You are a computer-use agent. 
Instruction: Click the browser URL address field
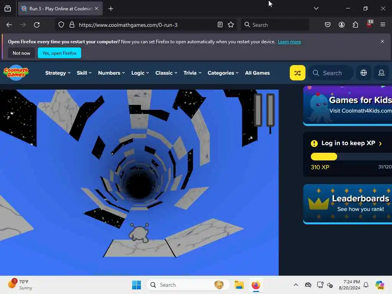pyautogui.click(x=146, y=25)
